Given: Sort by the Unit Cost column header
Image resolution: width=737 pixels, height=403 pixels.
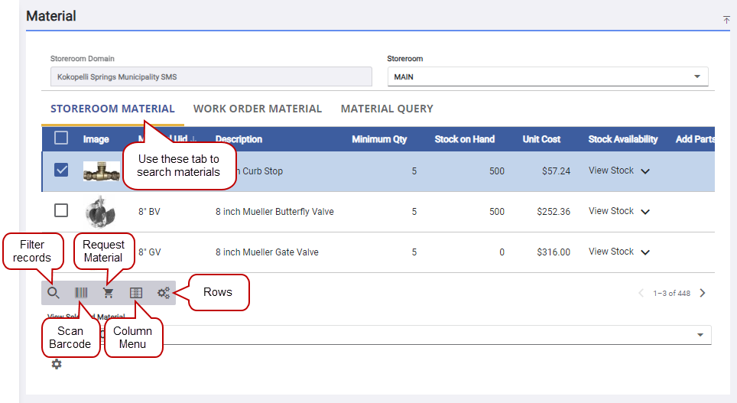Looking at the screenshot, I should tap(541, 139).
